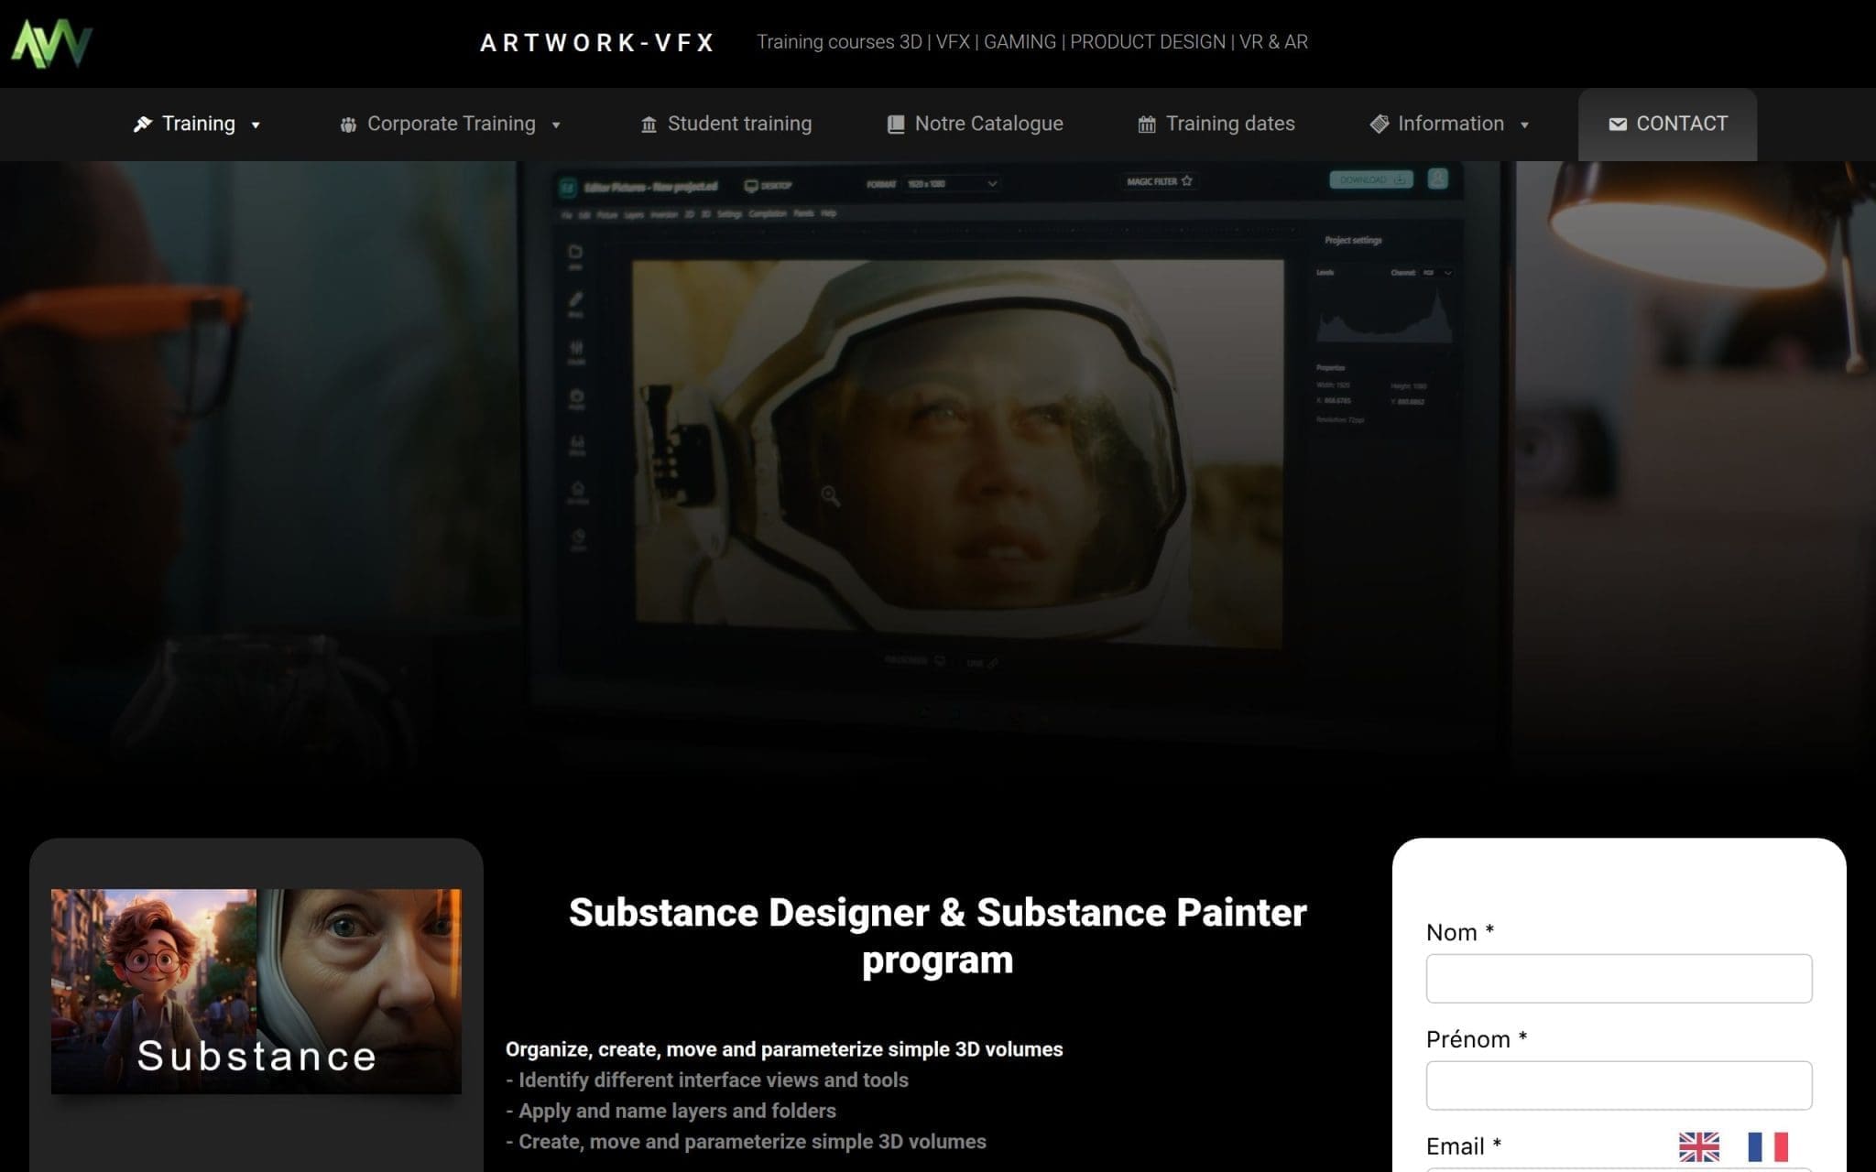
Task: Open the Training menu
Action: point(197,124)
